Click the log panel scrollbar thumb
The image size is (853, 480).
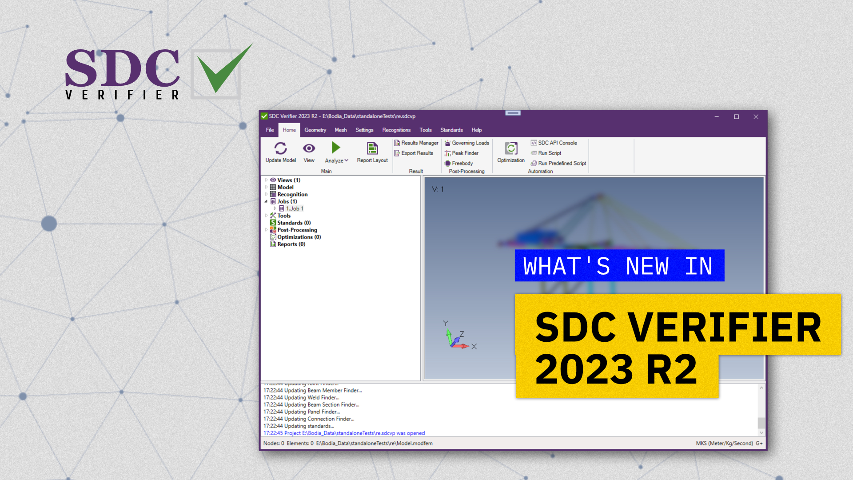[761, 423]
